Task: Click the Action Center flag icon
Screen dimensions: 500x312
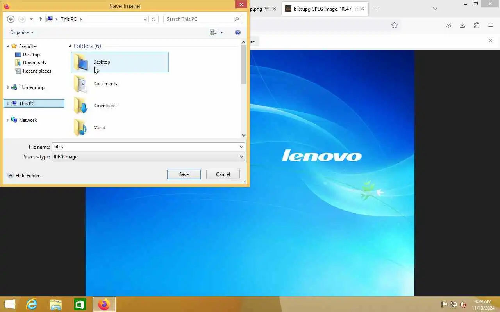Action: 445,305
